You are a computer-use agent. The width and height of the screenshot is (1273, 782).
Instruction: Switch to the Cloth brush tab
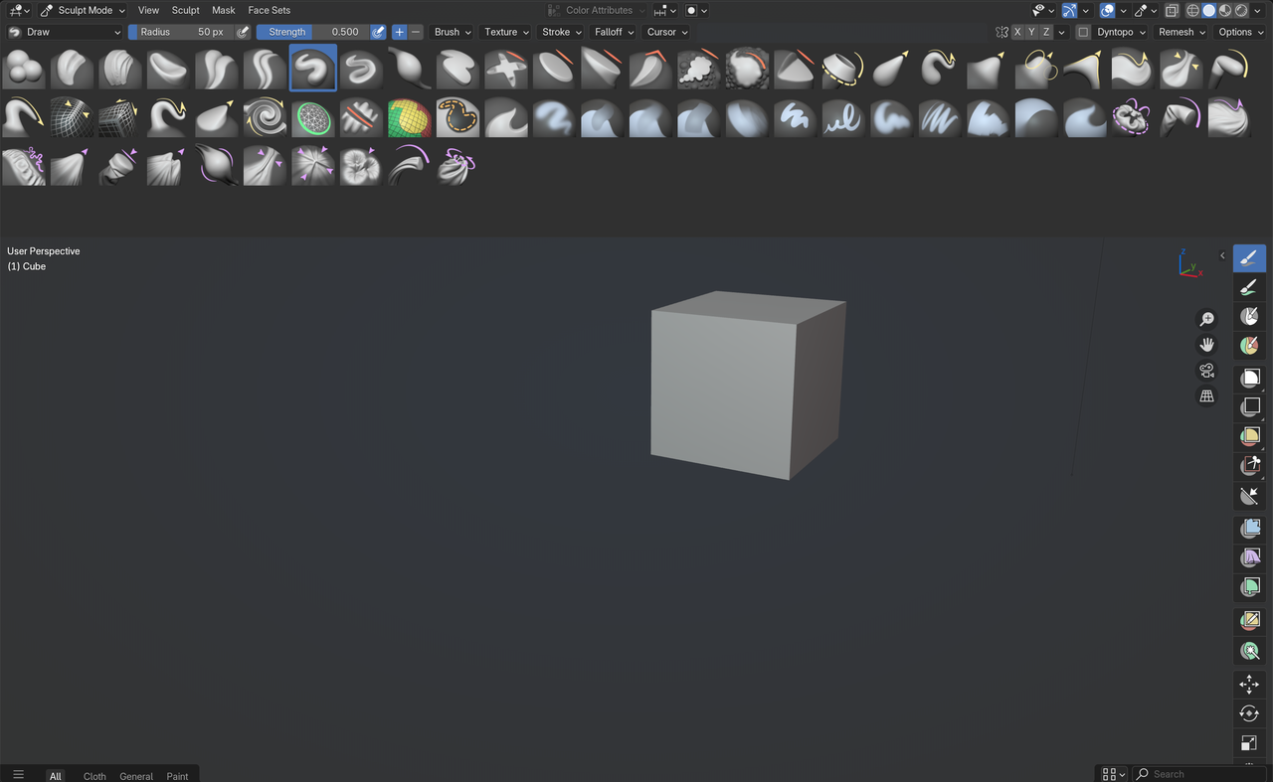[x=94, y=776]
